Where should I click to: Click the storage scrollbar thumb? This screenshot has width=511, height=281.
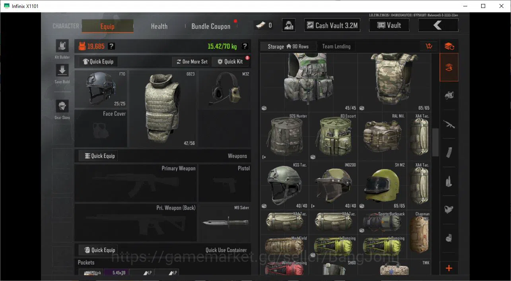tap(435, 142)
